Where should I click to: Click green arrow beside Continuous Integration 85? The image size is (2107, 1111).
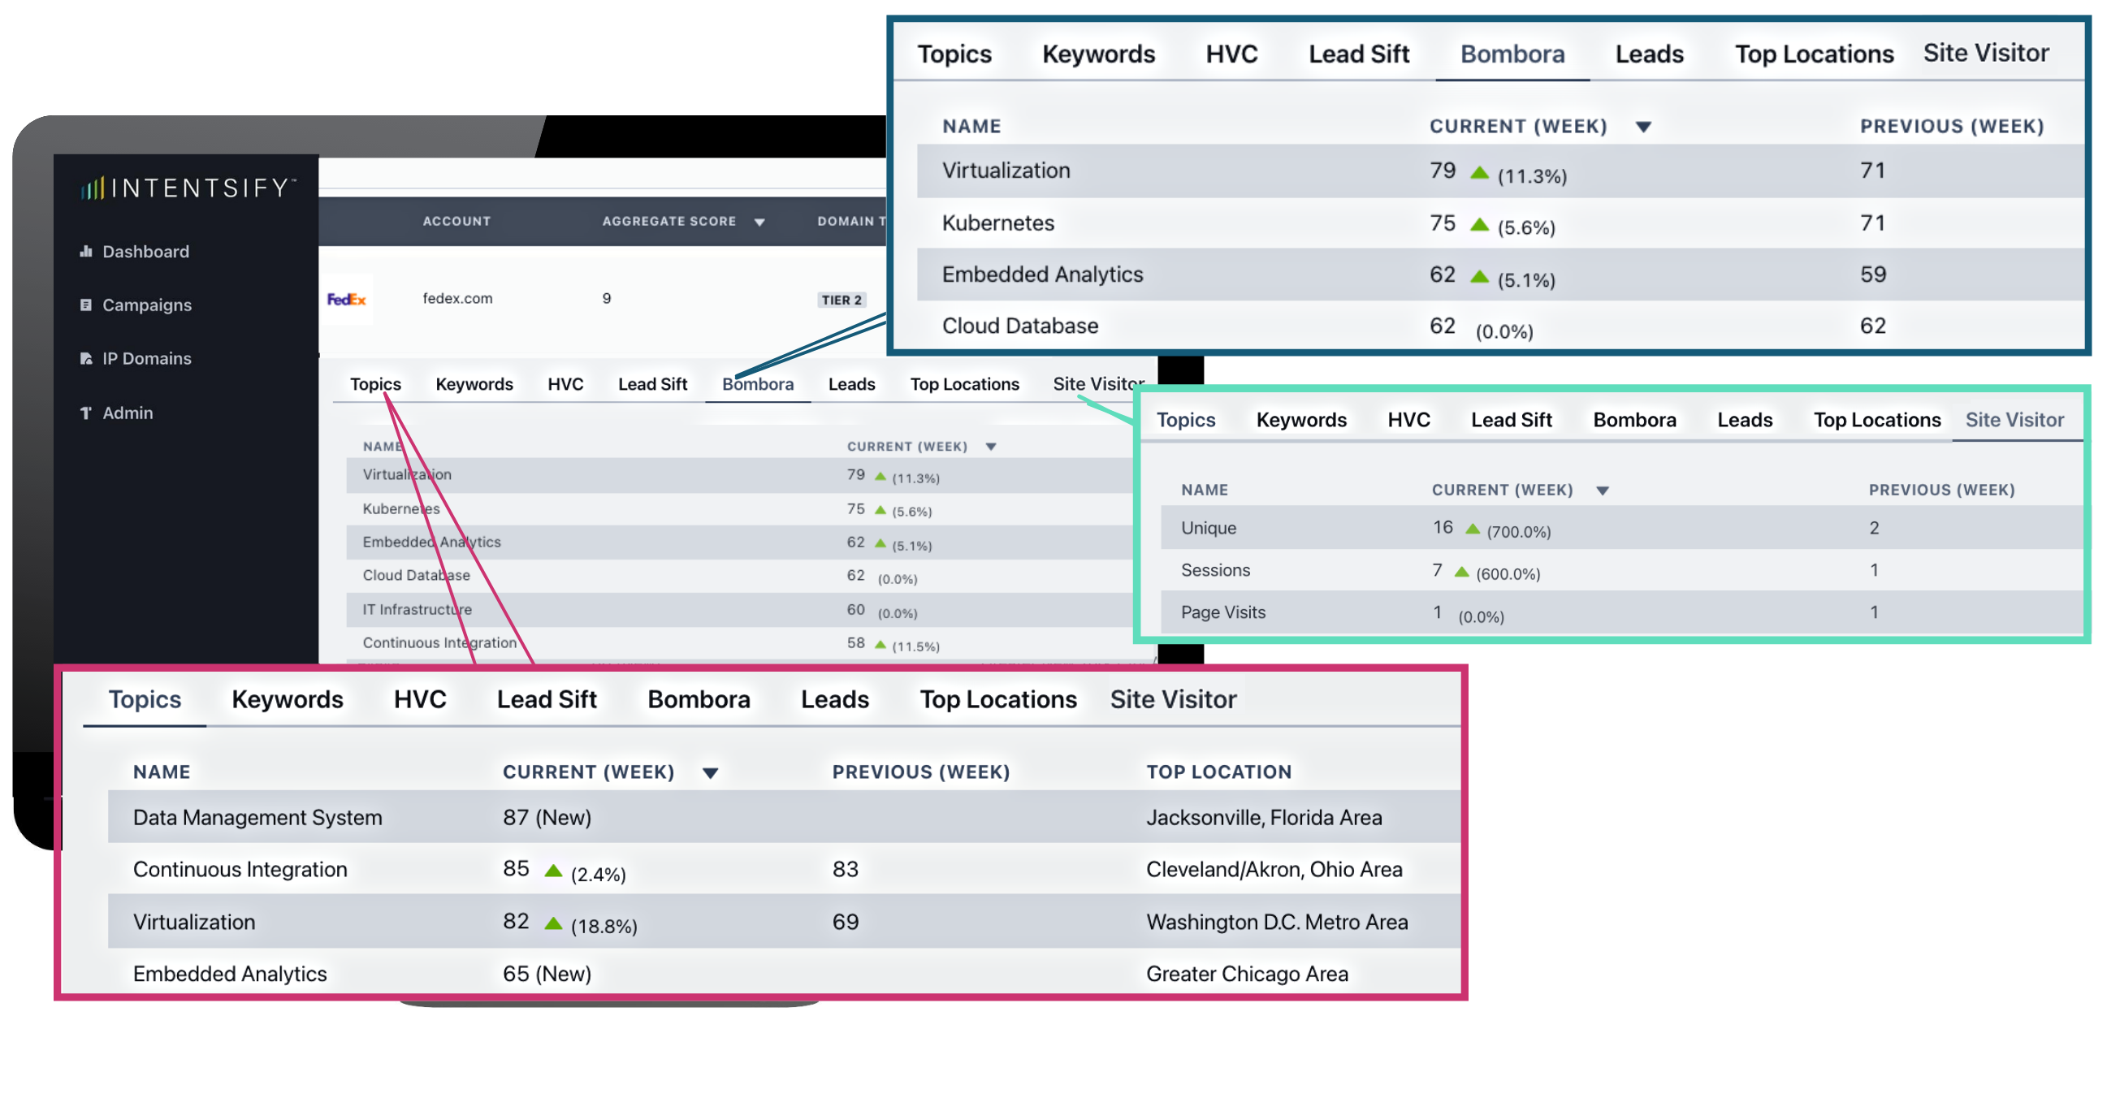click(x=553, y=871)
